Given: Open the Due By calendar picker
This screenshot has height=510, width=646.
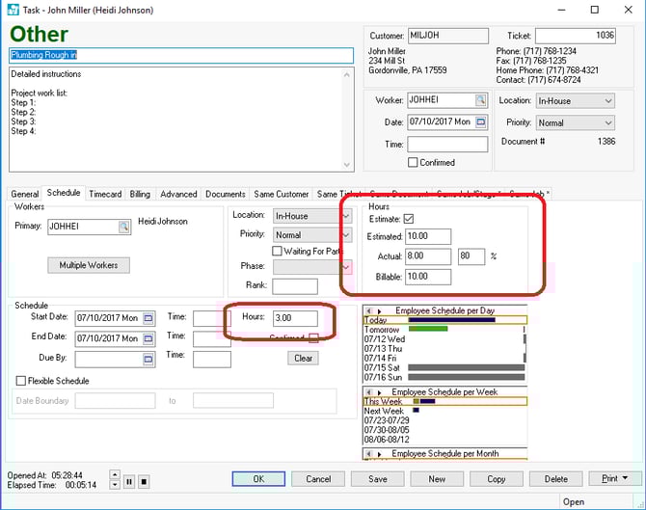Looking at the screenshot, I should tap(148, 360).
